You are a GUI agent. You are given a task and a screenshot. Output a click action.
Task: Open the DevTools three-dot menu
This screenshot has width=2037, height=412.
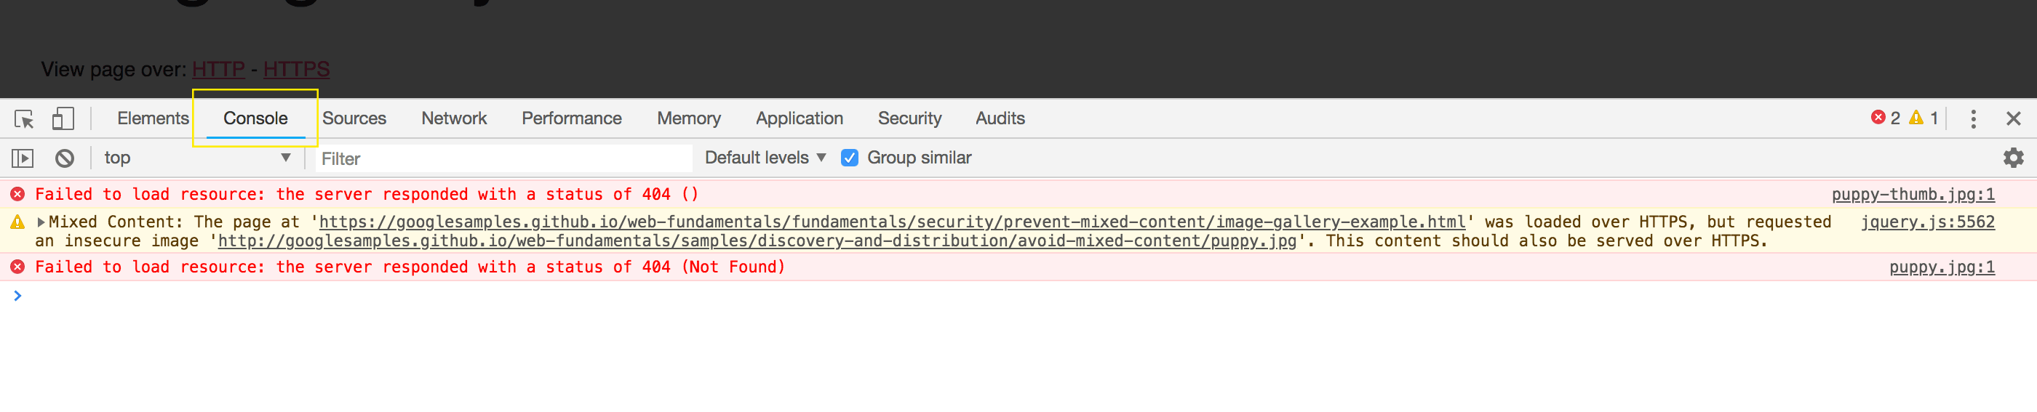pos(1973,119)
